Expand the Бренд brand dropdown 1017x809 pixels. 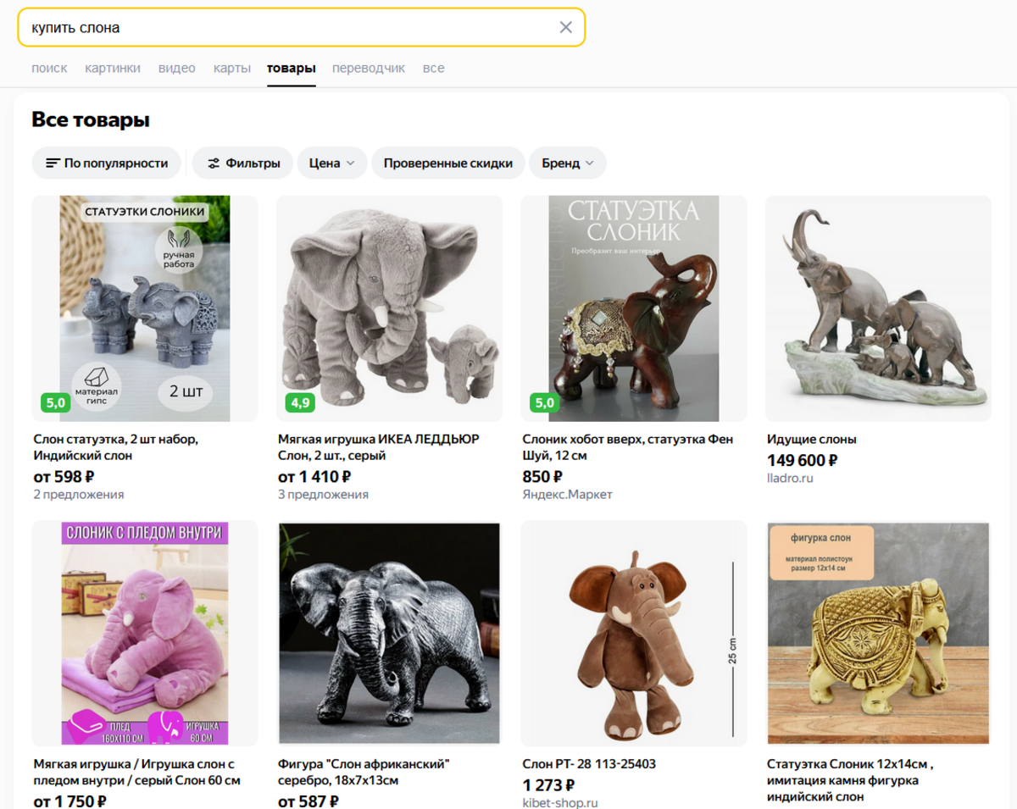(x=568, y=163)
